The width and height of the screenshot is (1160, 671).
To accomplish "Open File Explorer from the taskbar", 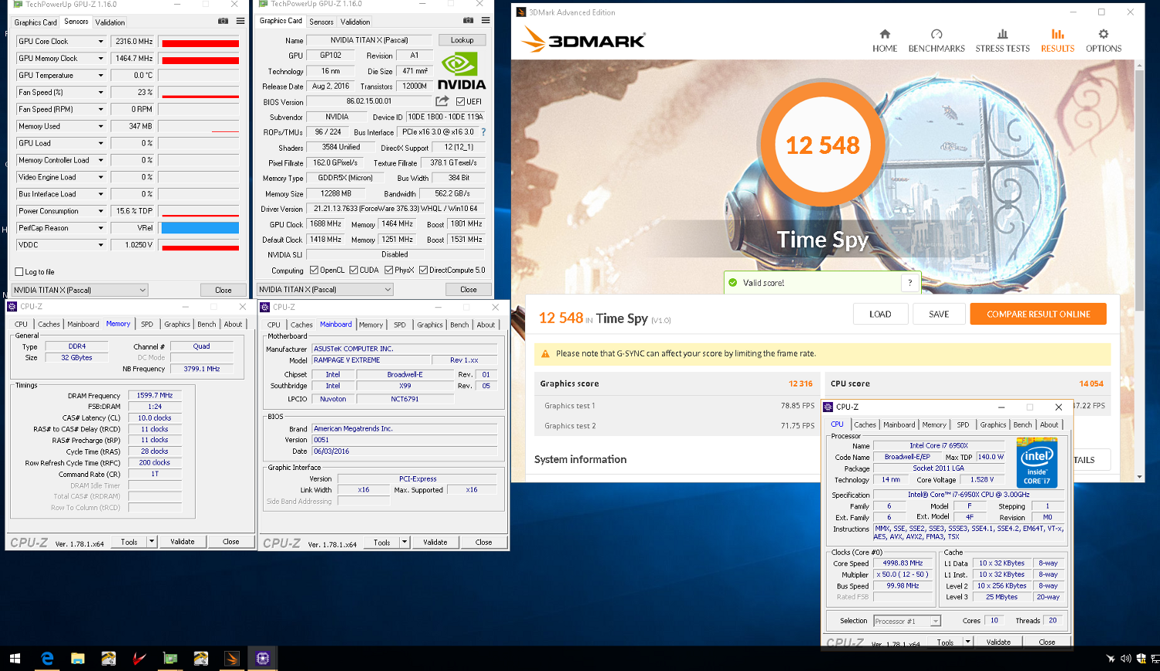I will click(78, 659).
